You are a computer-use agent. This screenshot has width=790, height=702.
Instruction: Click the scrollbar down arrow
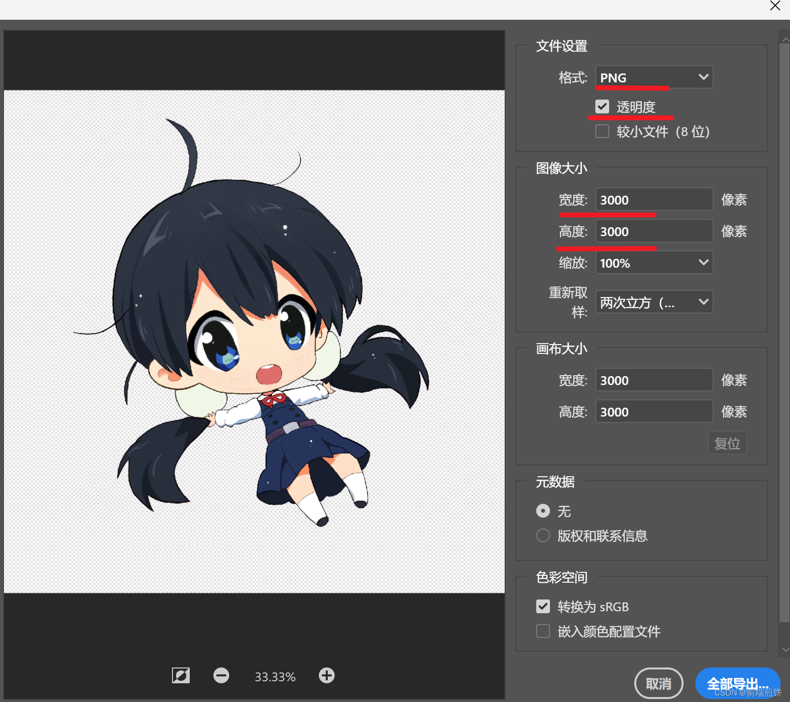[785, 650]
